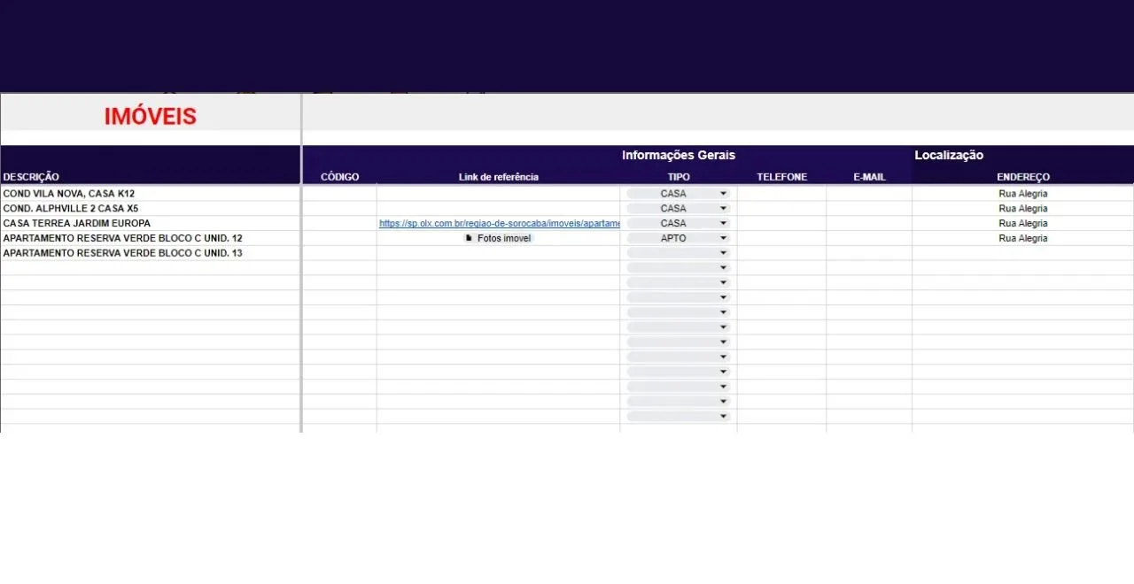This screenshot has height=584, width=1134.
Task: Click the CÓDIGO cell for COND. ALPHVILLE row
Action: 339,209
